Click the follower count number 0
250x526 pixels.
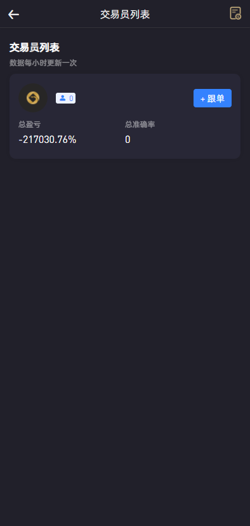pos(71,98)
